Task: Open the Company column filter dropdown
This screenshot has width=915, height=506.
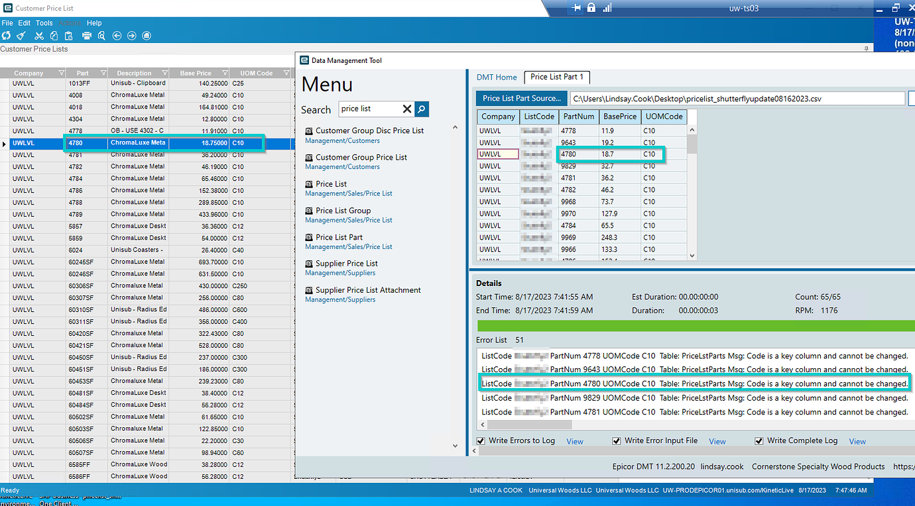Action: 62,73
